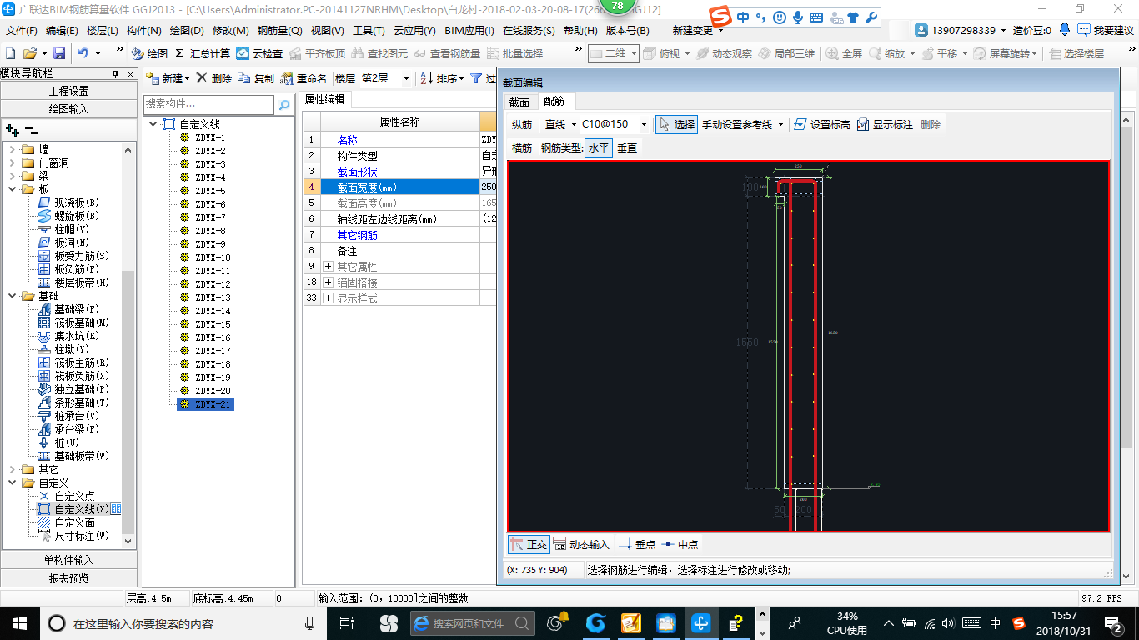This screenshot has height=640, width=1139.
Task: Click 删除 in the component list toolbar
Action: point(213,78)
